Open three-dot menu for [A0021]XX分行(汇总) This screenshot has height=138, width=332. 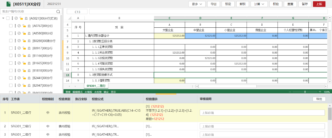[x=12, y=18]
